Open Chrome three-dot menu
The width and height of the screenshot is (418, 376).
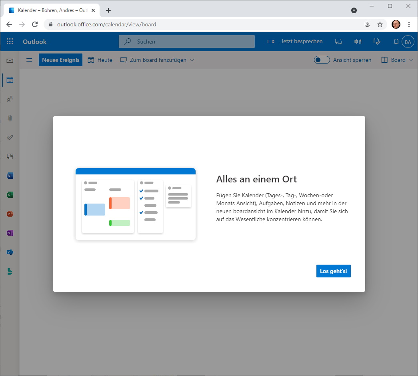coord(409,24)
